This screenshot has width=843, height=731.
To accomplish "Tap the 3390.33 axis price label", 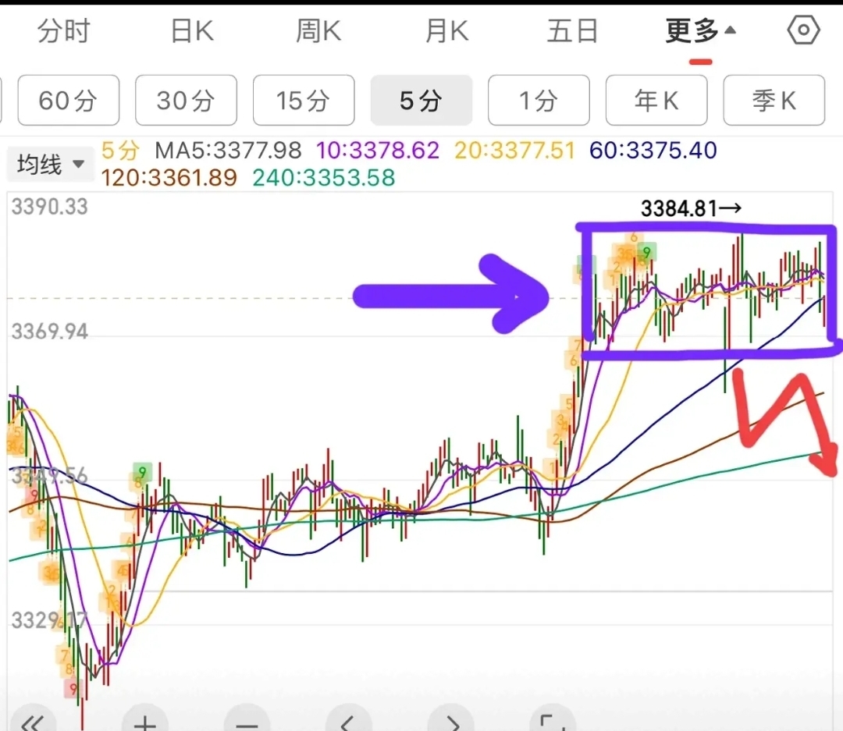I will tap(49, 207).
